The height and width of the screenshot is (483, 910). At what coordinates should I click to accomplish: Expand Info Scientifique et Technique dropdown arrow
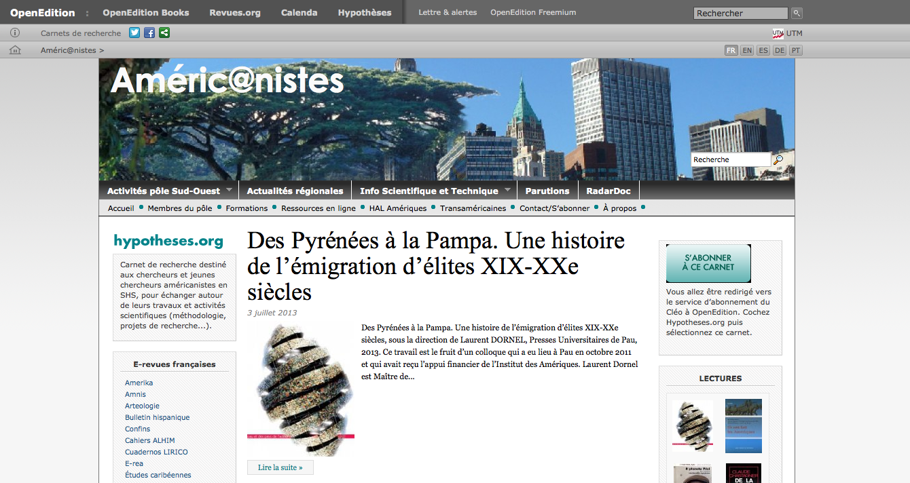(x=508, y=191)
